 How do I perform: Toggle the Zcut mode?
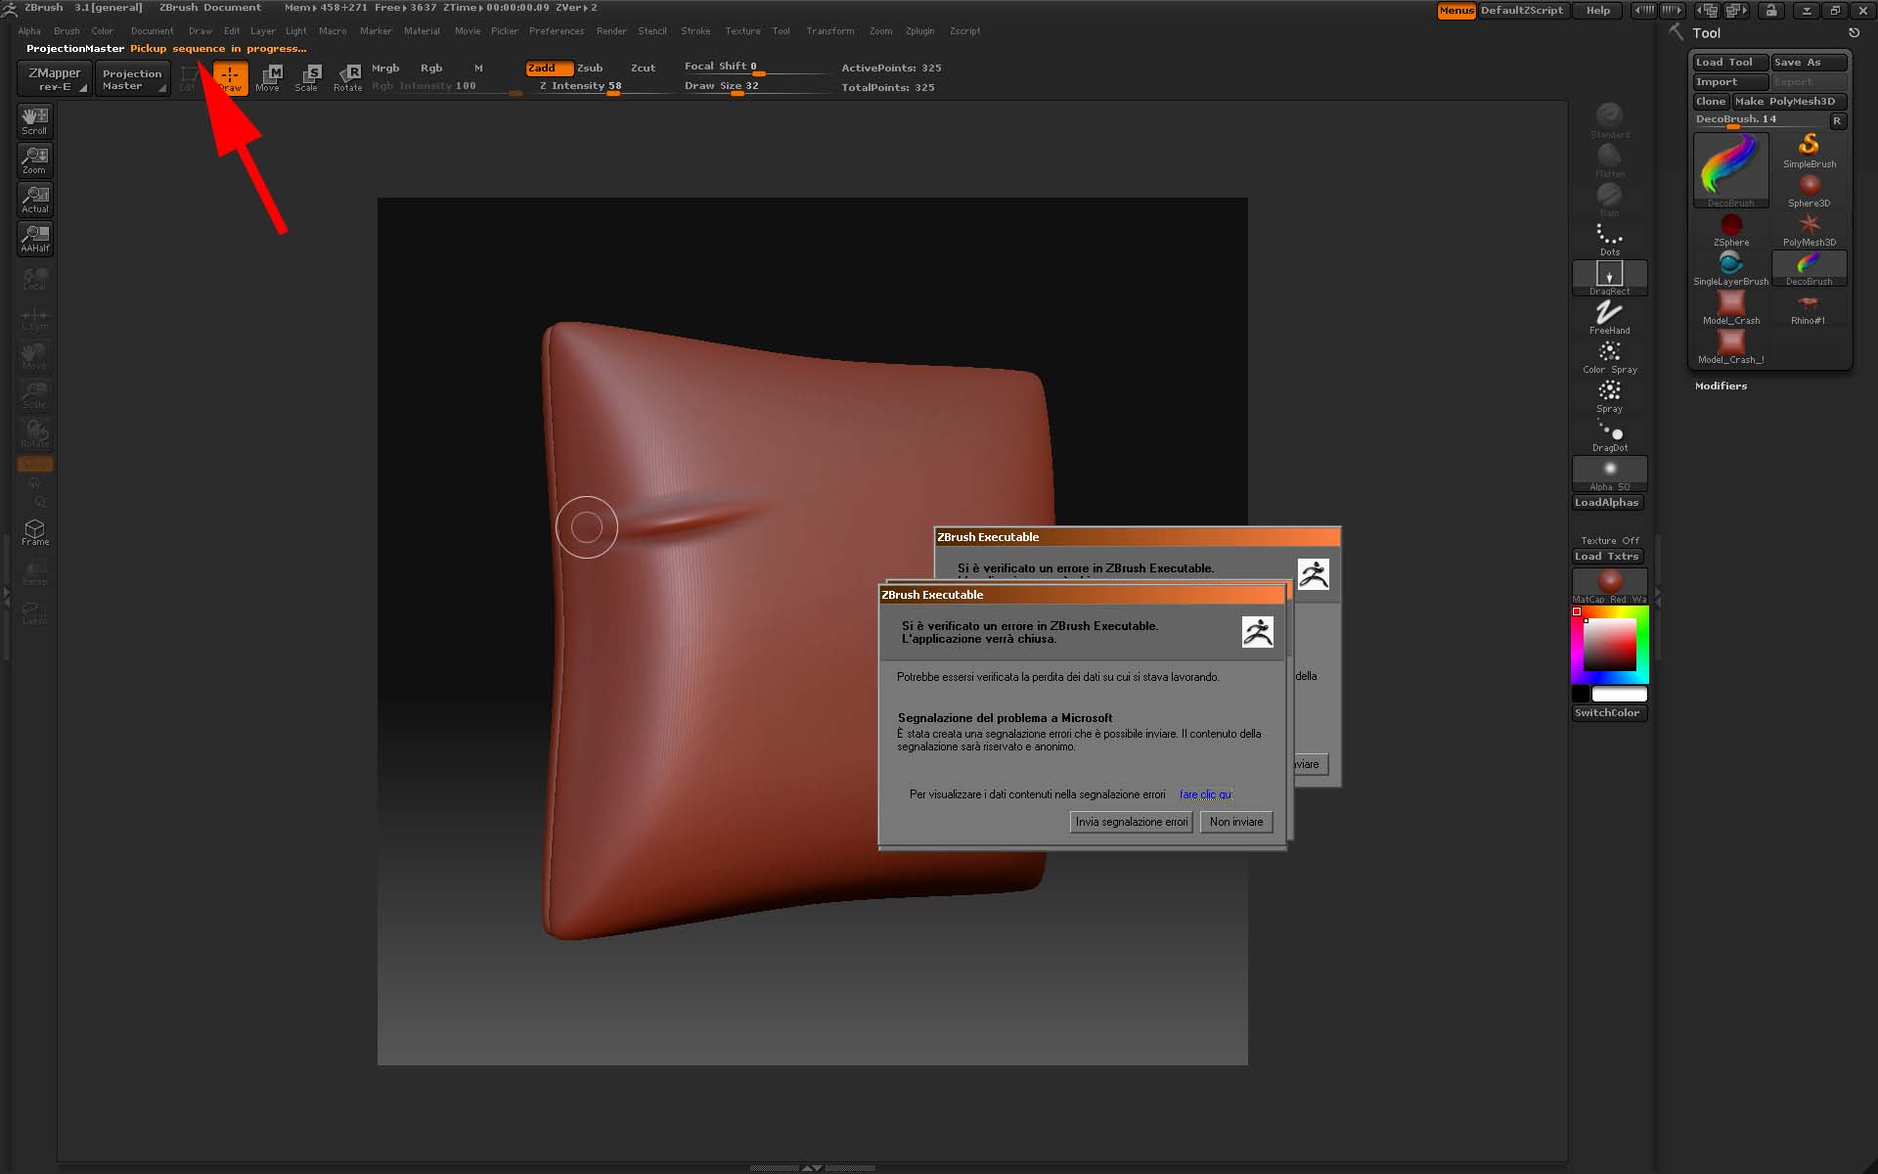coord(643,68)
